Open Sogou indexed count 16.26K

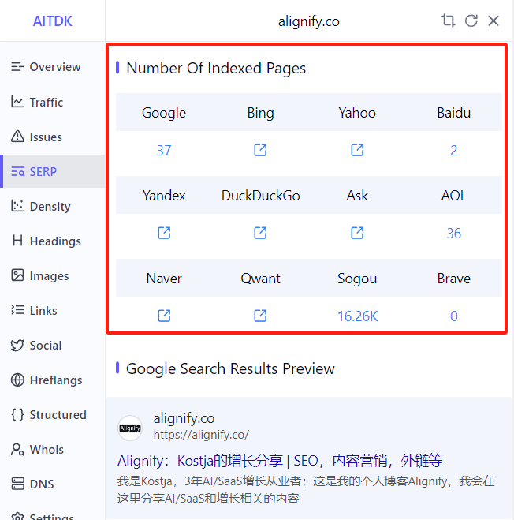click(358, 316)
